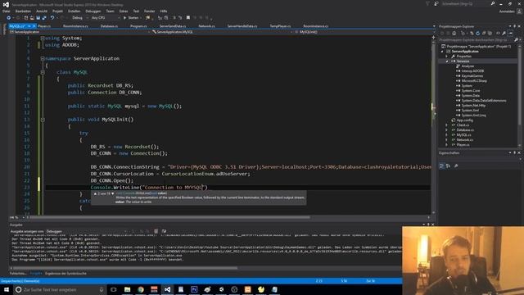The image size is (524, 295).
Task: Click the Starten run button
Action: tap(131, 18)
